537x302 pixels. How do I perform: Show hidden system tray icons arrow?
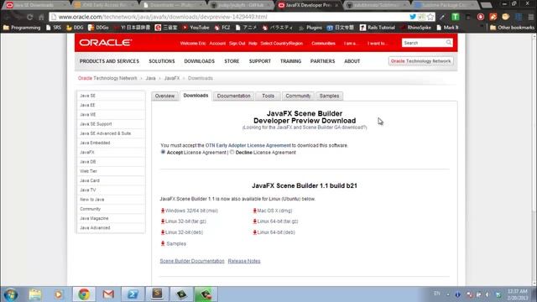[x=448, y=294]
